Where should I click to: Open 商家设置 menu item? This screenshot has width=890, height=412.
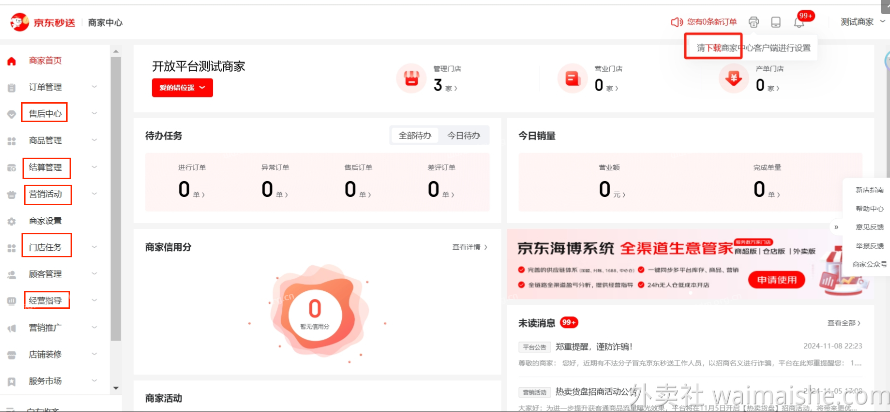click(x=45, y=221)
